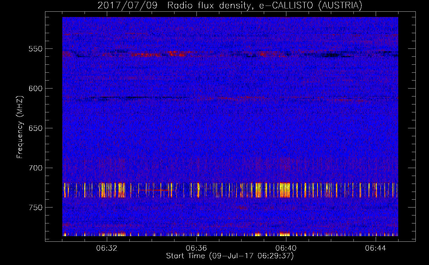Click the bright yellow burst near 06:40 at 730 MHz
Screen dimensions: 429x265
285,190
